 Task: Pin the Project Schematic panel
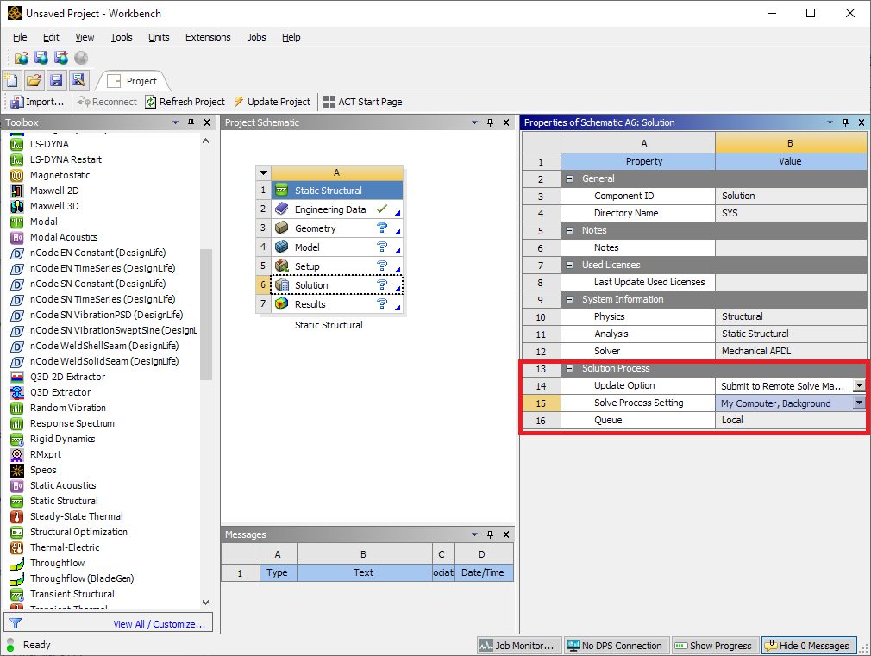click(490, 122)
